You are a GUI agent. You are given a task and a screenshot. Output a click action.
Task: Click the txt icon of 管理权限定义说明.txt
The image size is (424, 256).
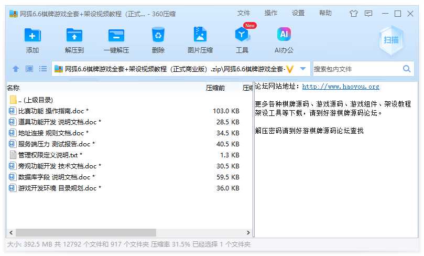[x=13, y=155]
